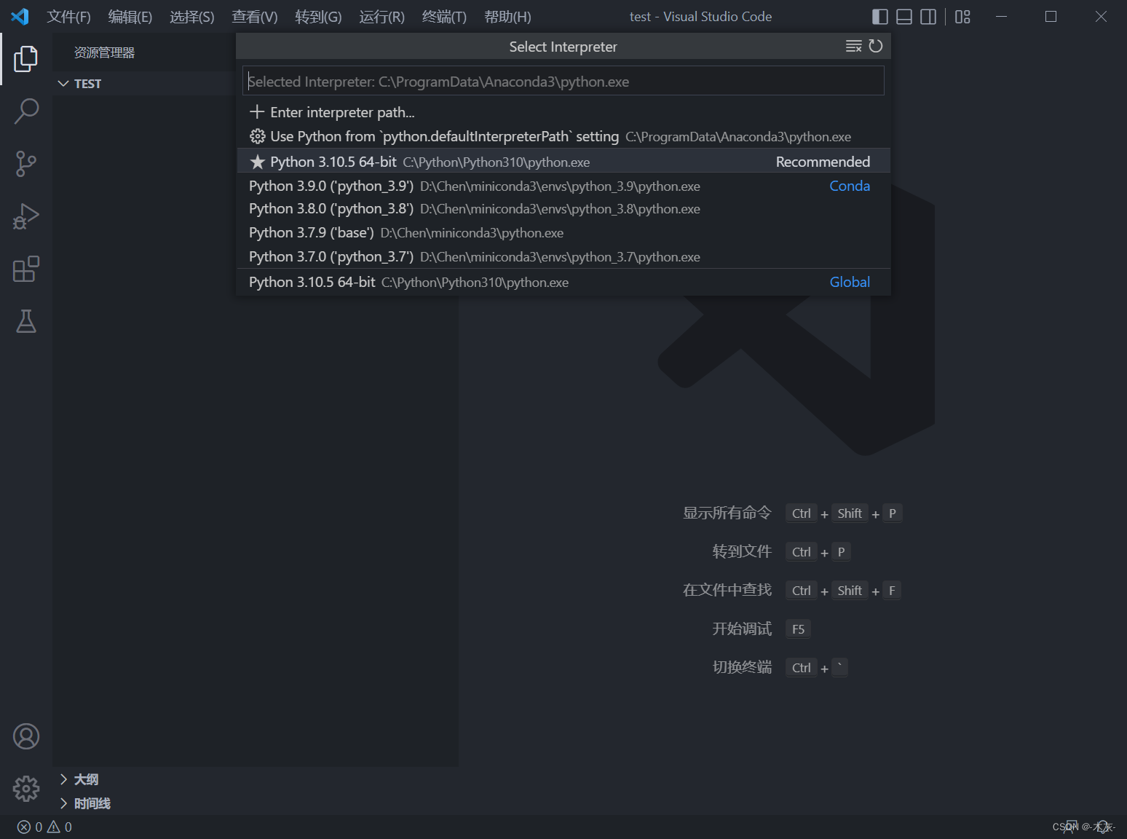1127x839 pixels.
Task: Expand the 大纲 outline section
Action: pyautogui.click(x=255, y=779)
